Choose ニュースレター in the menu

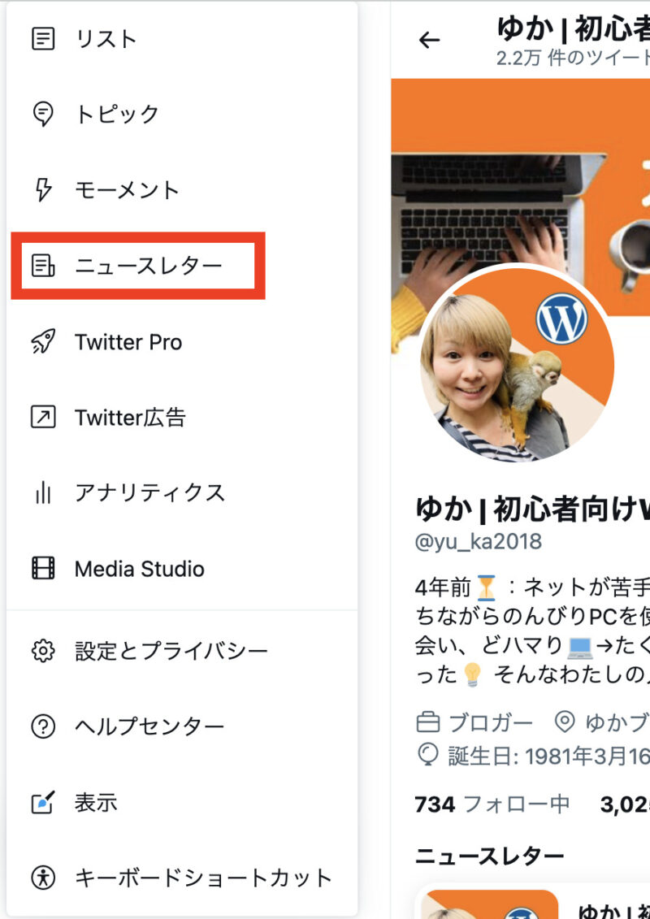182,266
